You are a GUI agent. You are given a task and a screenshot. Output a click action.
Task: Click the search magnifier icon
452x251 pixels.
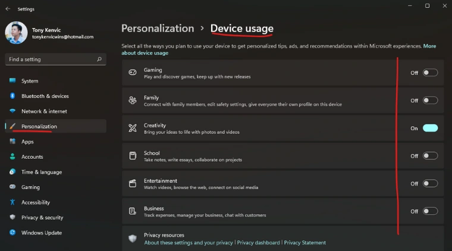point(99,59)
